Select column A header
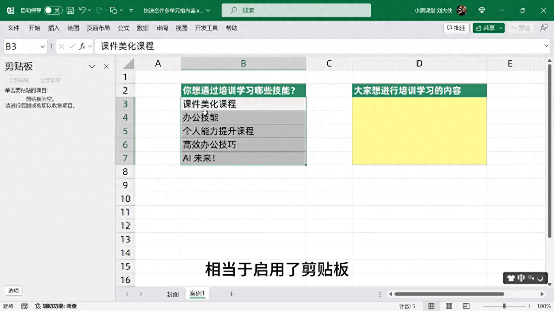The image size is (554, 311). click(x=158, y=63)
